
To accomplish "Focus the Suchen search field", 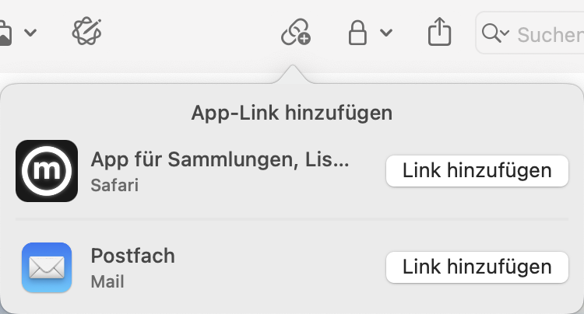I will point(530,33).
